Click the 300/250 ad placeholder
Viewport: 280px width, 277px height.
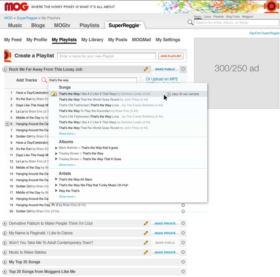point(236,73)
